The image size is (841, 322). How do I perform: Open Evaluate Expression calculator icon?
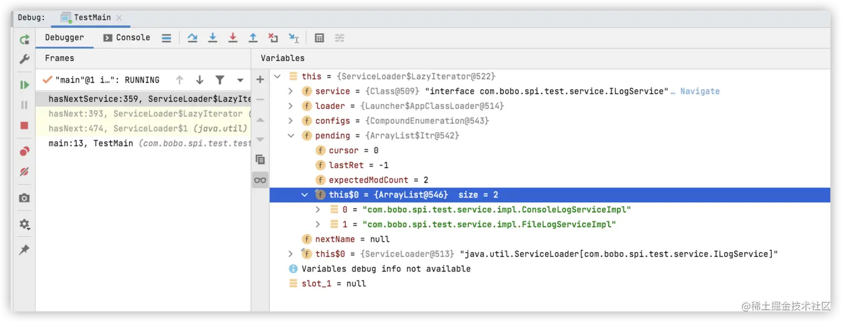pos(319,38)
